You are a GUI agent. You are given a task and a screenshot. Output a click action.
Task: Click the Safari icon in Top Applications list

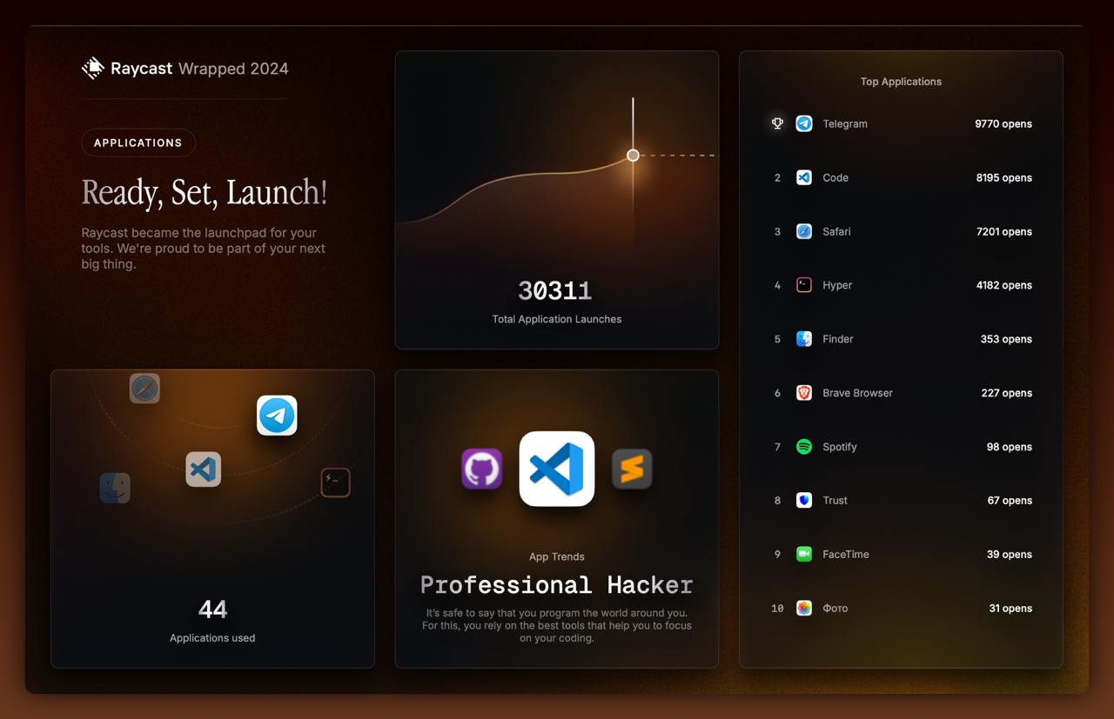point(804,231)
